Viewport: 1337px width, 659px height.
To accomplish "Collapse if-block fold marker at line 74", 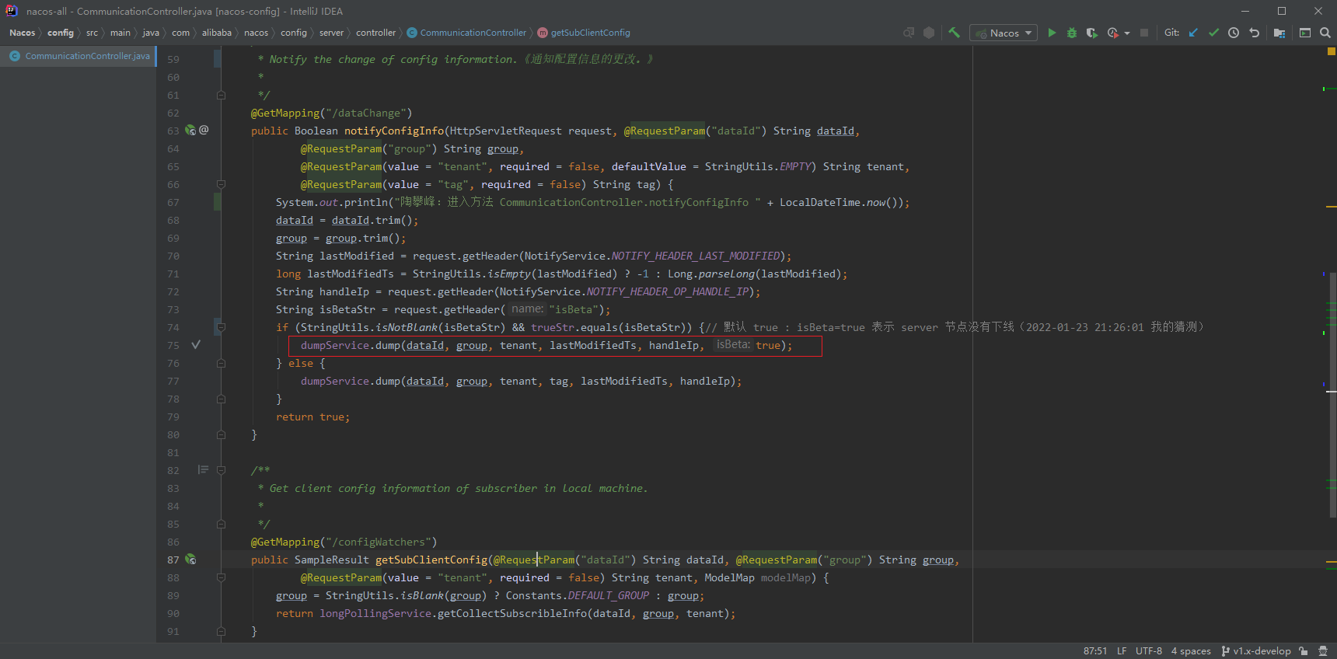I will click(221, 327).
